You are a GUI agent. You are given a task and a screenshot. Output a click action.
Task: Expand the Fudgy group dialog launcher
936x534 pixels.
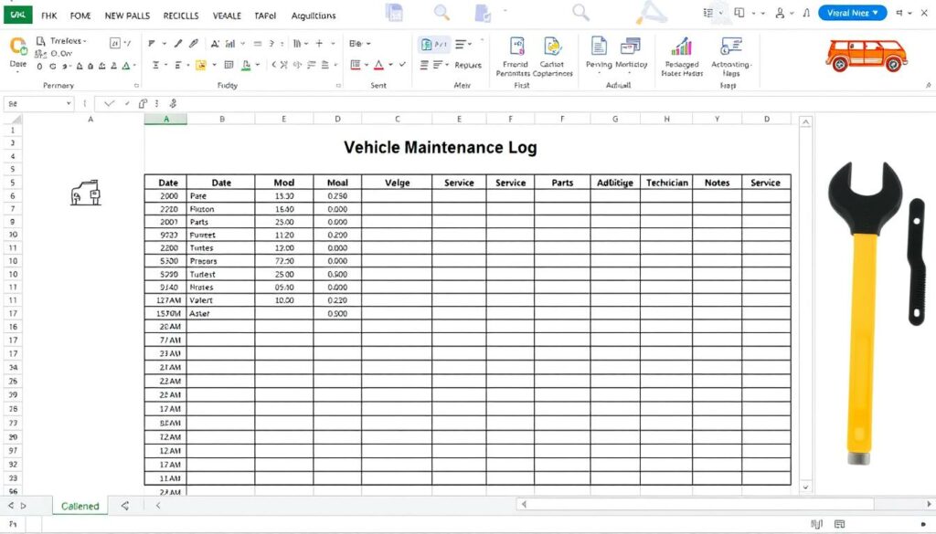(338, 85)
